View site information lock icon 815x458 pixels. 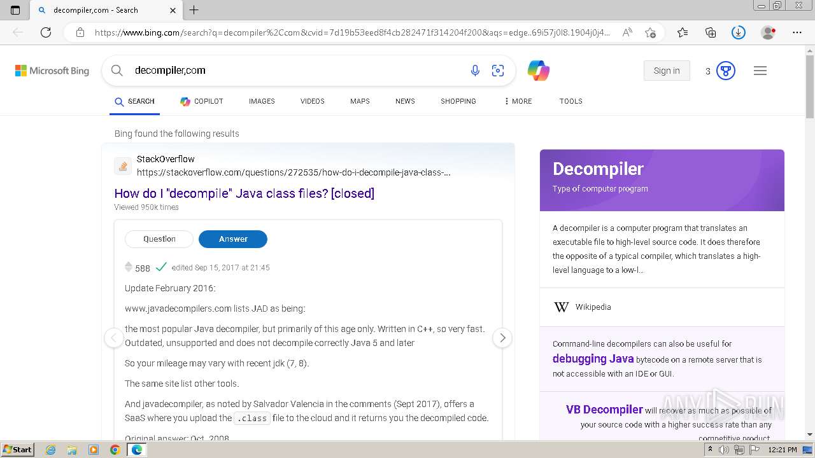[x=80, y=32]
